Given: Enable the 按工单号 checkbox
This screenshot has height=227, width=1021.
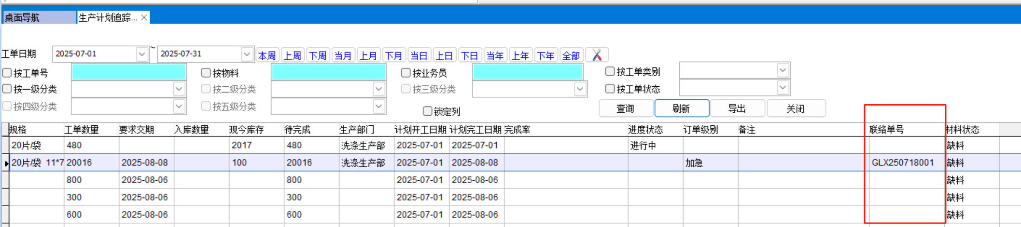Looking at the screenshot, I should [7, 73].
